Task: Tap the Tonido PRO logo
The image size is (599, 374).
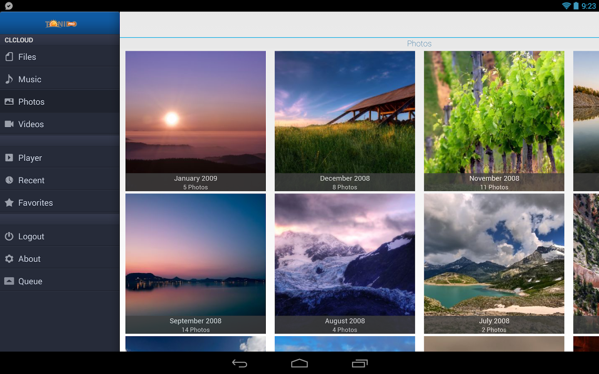Action: click(61, 24)
